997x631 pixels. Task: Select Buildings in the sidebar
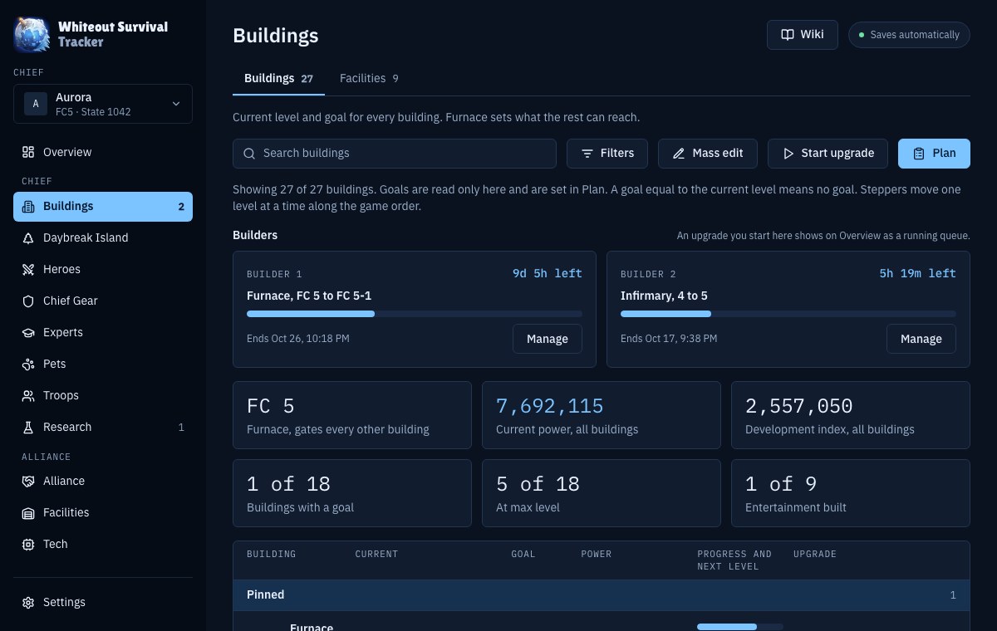coord(103,207)
